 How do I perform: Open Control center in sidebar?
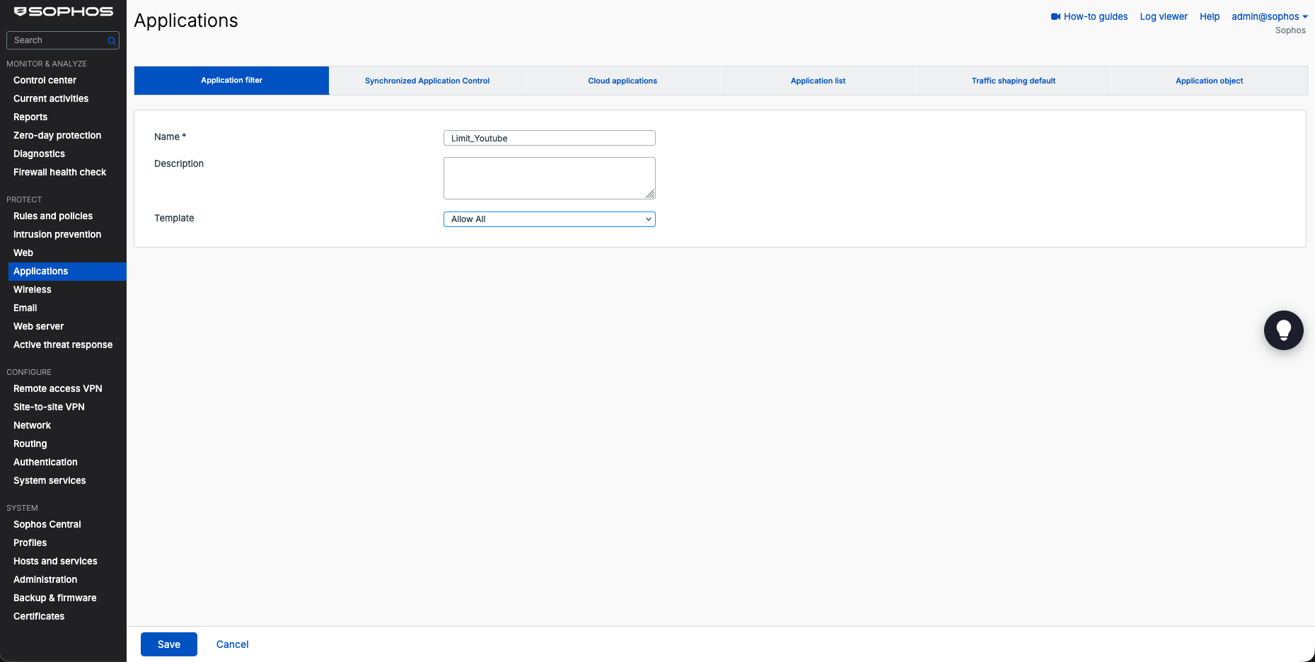click(x=45, y=81)
